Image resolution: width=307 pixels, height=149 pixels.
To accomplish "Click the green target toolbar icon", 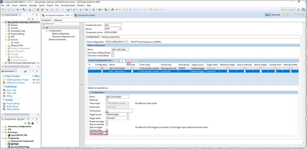I will [87, 10].
